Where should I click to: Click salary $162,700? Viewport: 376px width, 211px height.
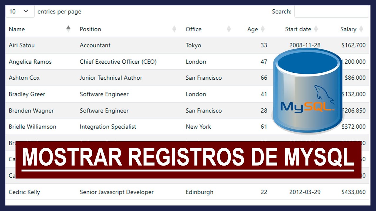click(354, 45)
